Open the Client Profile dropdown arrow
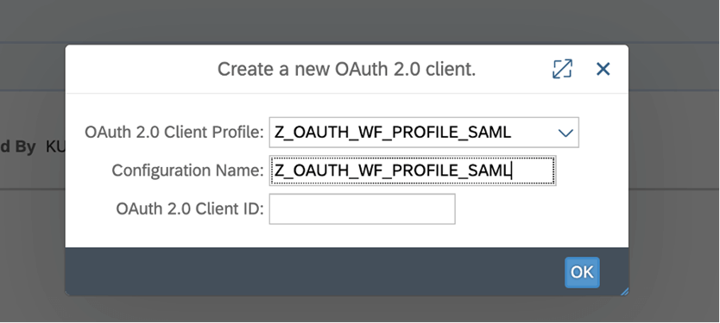The image size is (720, 323). coord(565,133)
